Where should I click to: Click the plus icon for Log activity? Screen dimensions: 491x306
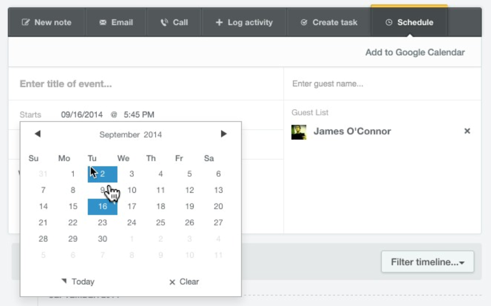219,22
